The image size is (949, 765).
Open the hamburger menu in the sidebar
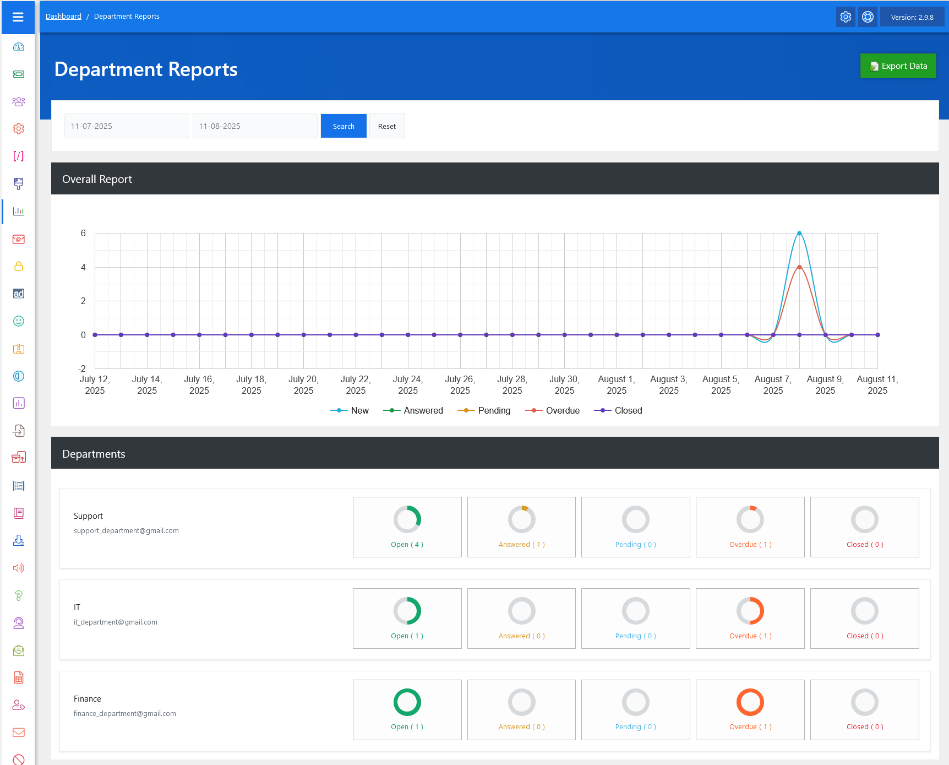(x=18, y=17)
